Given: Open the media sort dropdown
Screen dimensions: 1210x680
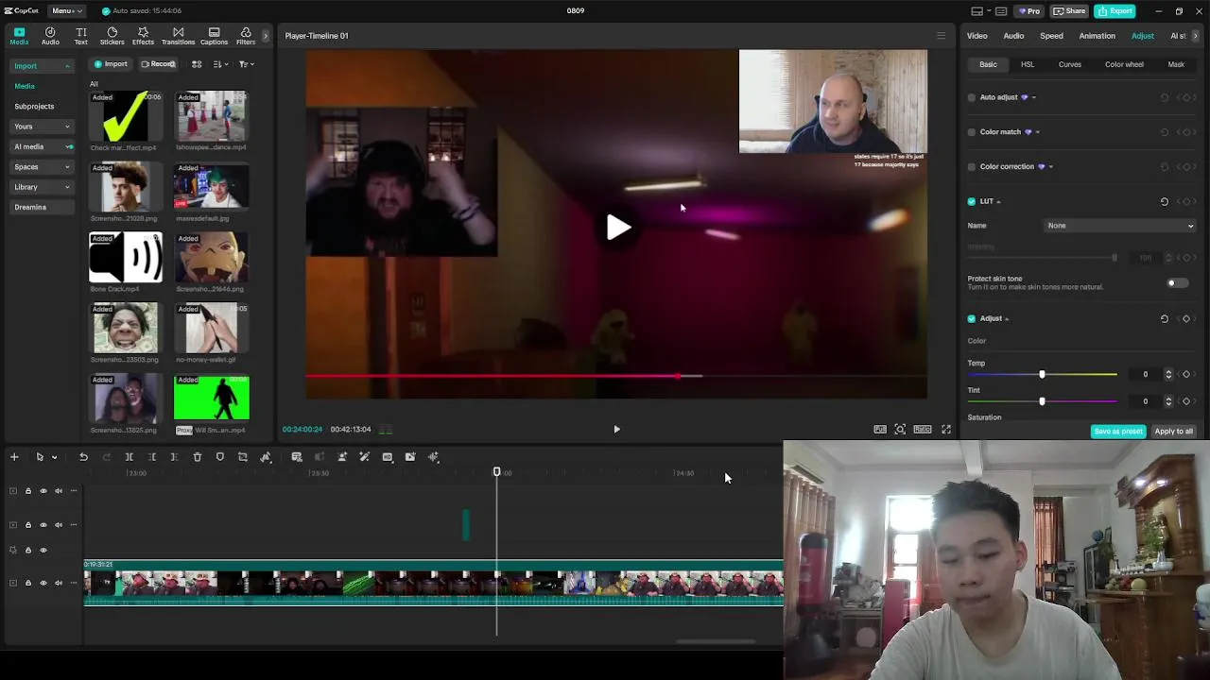Looking at the screenshot, I should pos(220,64).
